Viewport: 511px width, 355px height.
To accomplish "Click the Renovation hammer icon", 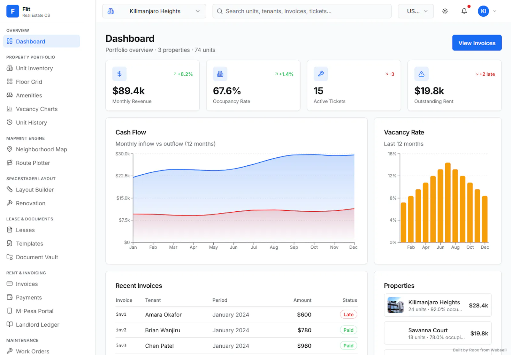I will 10,203.
